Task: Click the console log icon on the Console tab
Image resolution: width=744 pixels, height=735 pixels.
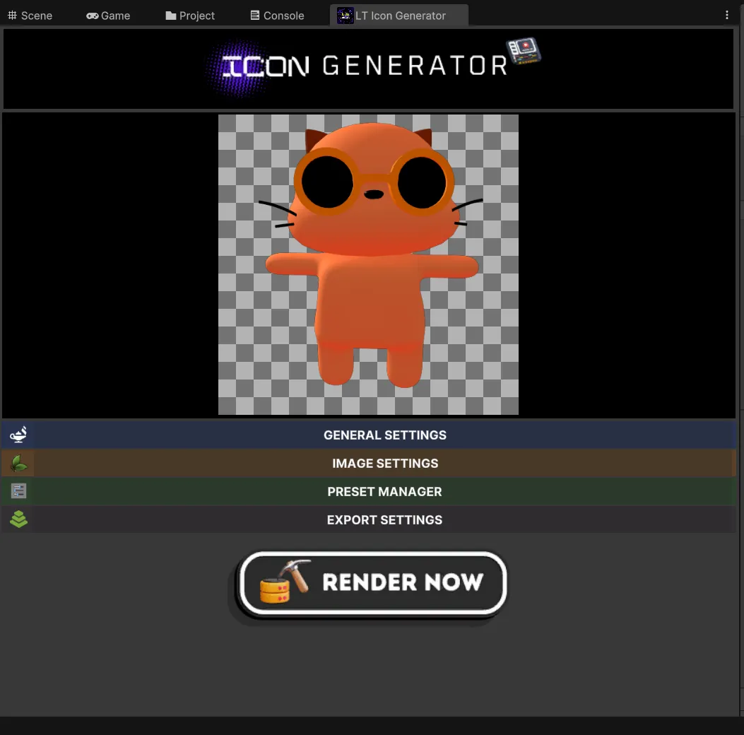Action: 254,15
